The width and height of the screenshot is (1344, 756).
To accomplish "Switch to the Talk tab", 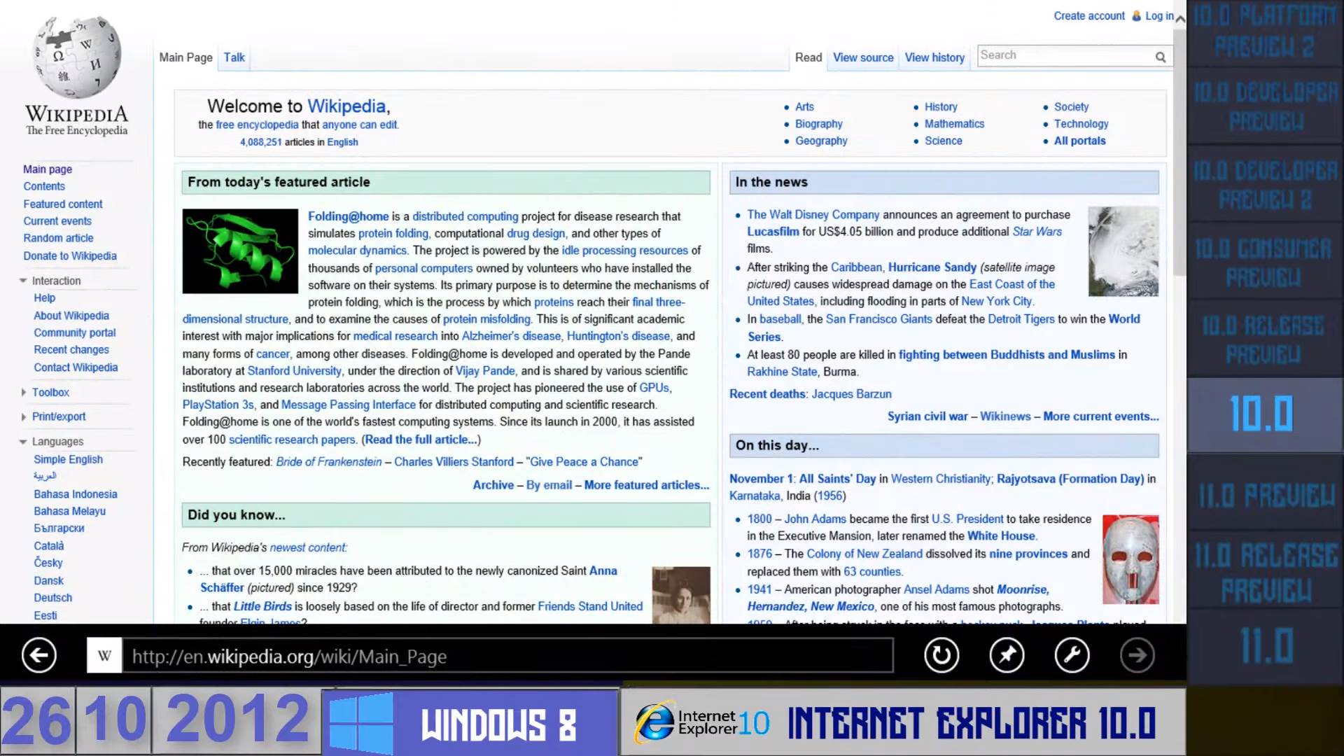I will point(234,57).
